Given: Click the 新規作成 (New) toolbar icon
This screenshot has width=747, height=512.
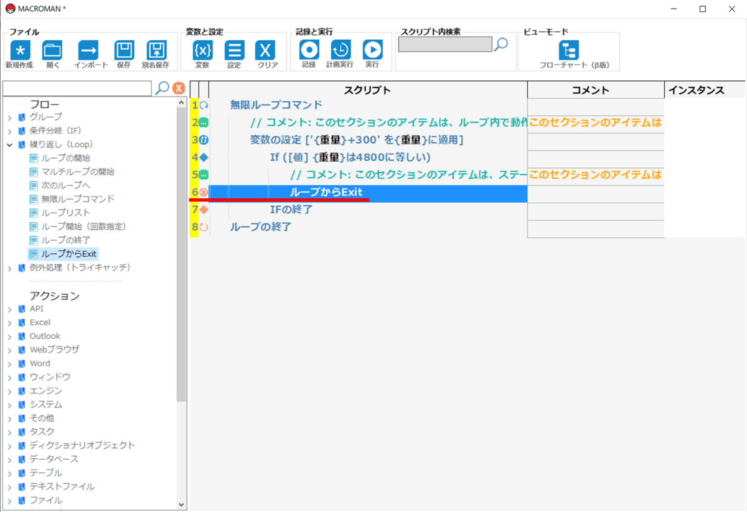Looking at the screenshot, I should 19,51.
